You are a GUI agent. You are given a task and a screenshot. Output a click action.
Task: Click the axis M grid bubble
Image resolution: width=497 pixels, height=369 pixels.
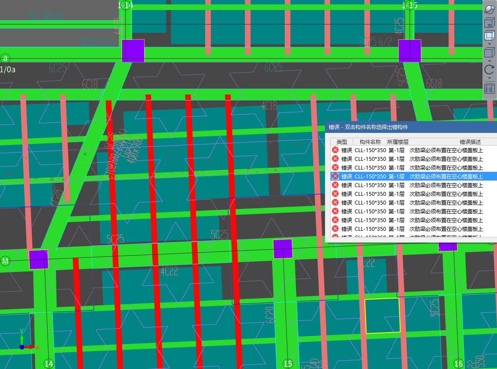click(5, 261)
